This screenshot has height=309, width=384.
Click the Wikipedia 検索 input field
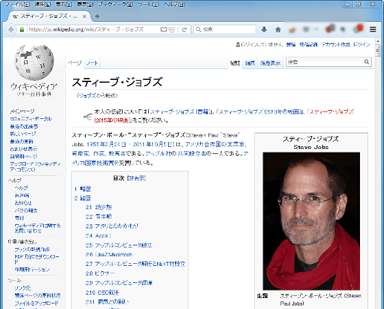(325, 62)
